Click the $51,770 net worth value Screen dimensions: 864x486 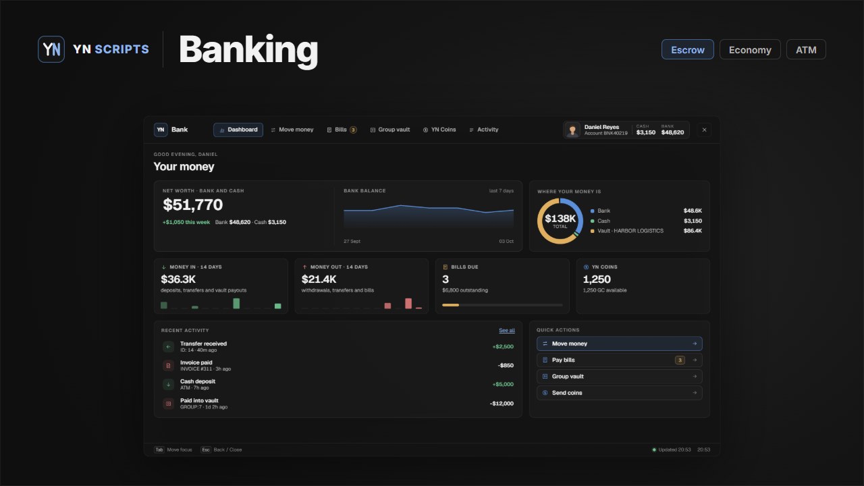193,205
